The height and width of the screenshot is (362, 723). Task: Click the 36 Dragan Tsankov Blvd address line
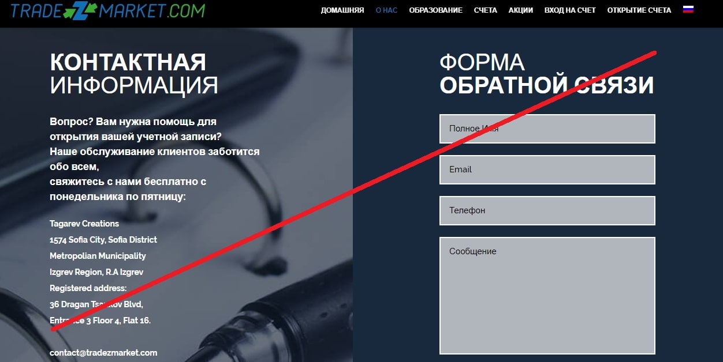click(96, 304)
